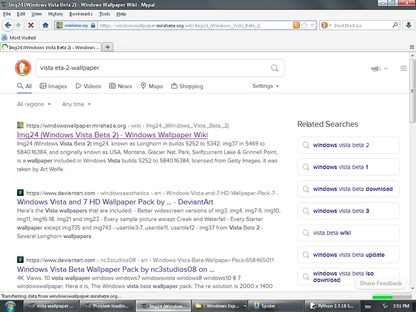
Task: Click the forward navigation arrow
Action: 18,25
